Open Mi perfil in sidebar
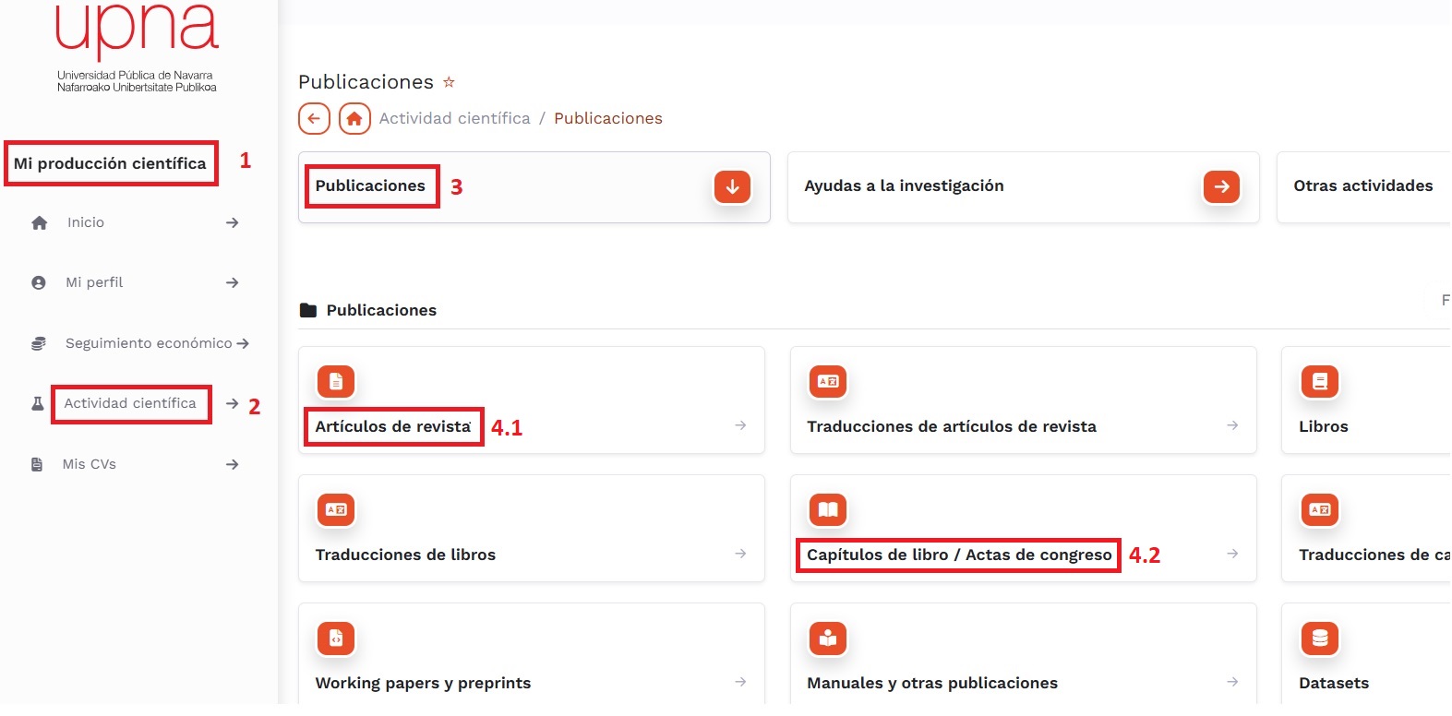 coord(94,283)
